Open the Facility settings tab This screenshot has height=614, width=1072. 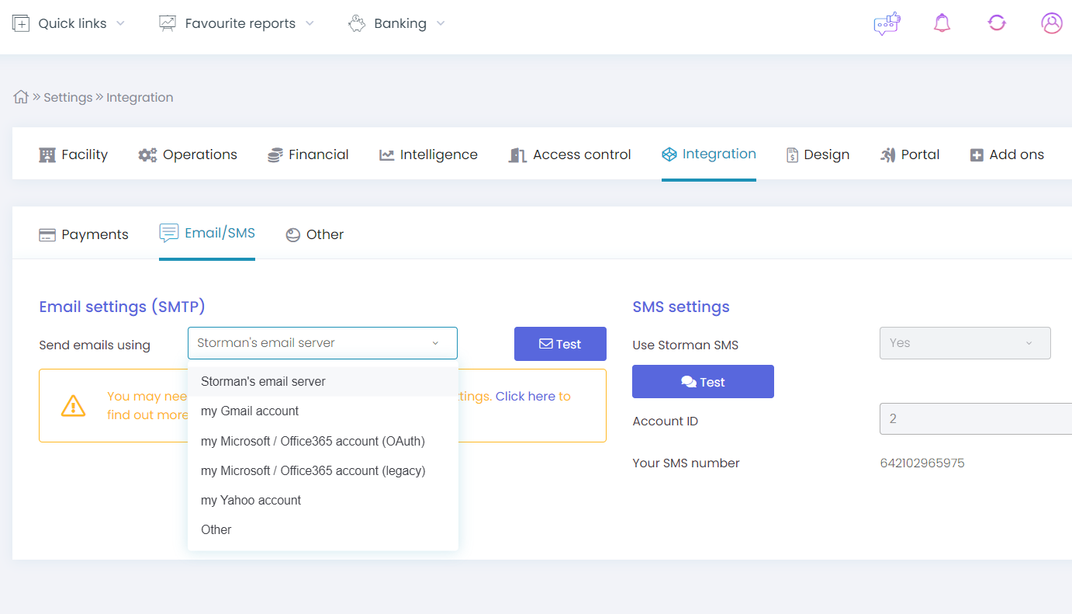point(74,154)
